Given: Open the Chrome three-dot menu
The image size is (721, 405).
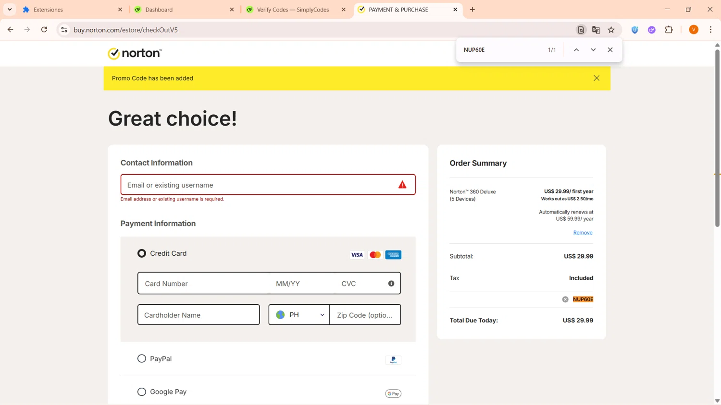Looking at the screenshot, I should (711, 30).
